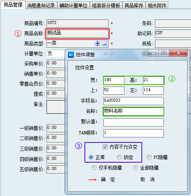The width and height of the screenshot is (191, 196).
Task: Toggle the 内容不允许空 checkbox
Action: [x=105, y=147]
